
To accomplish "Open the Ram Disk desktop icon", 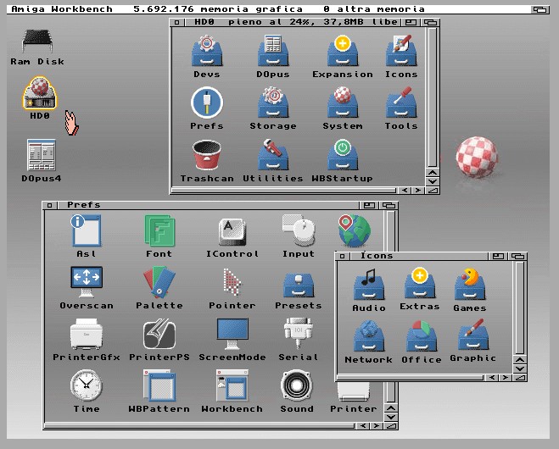I will coord(36,41).
